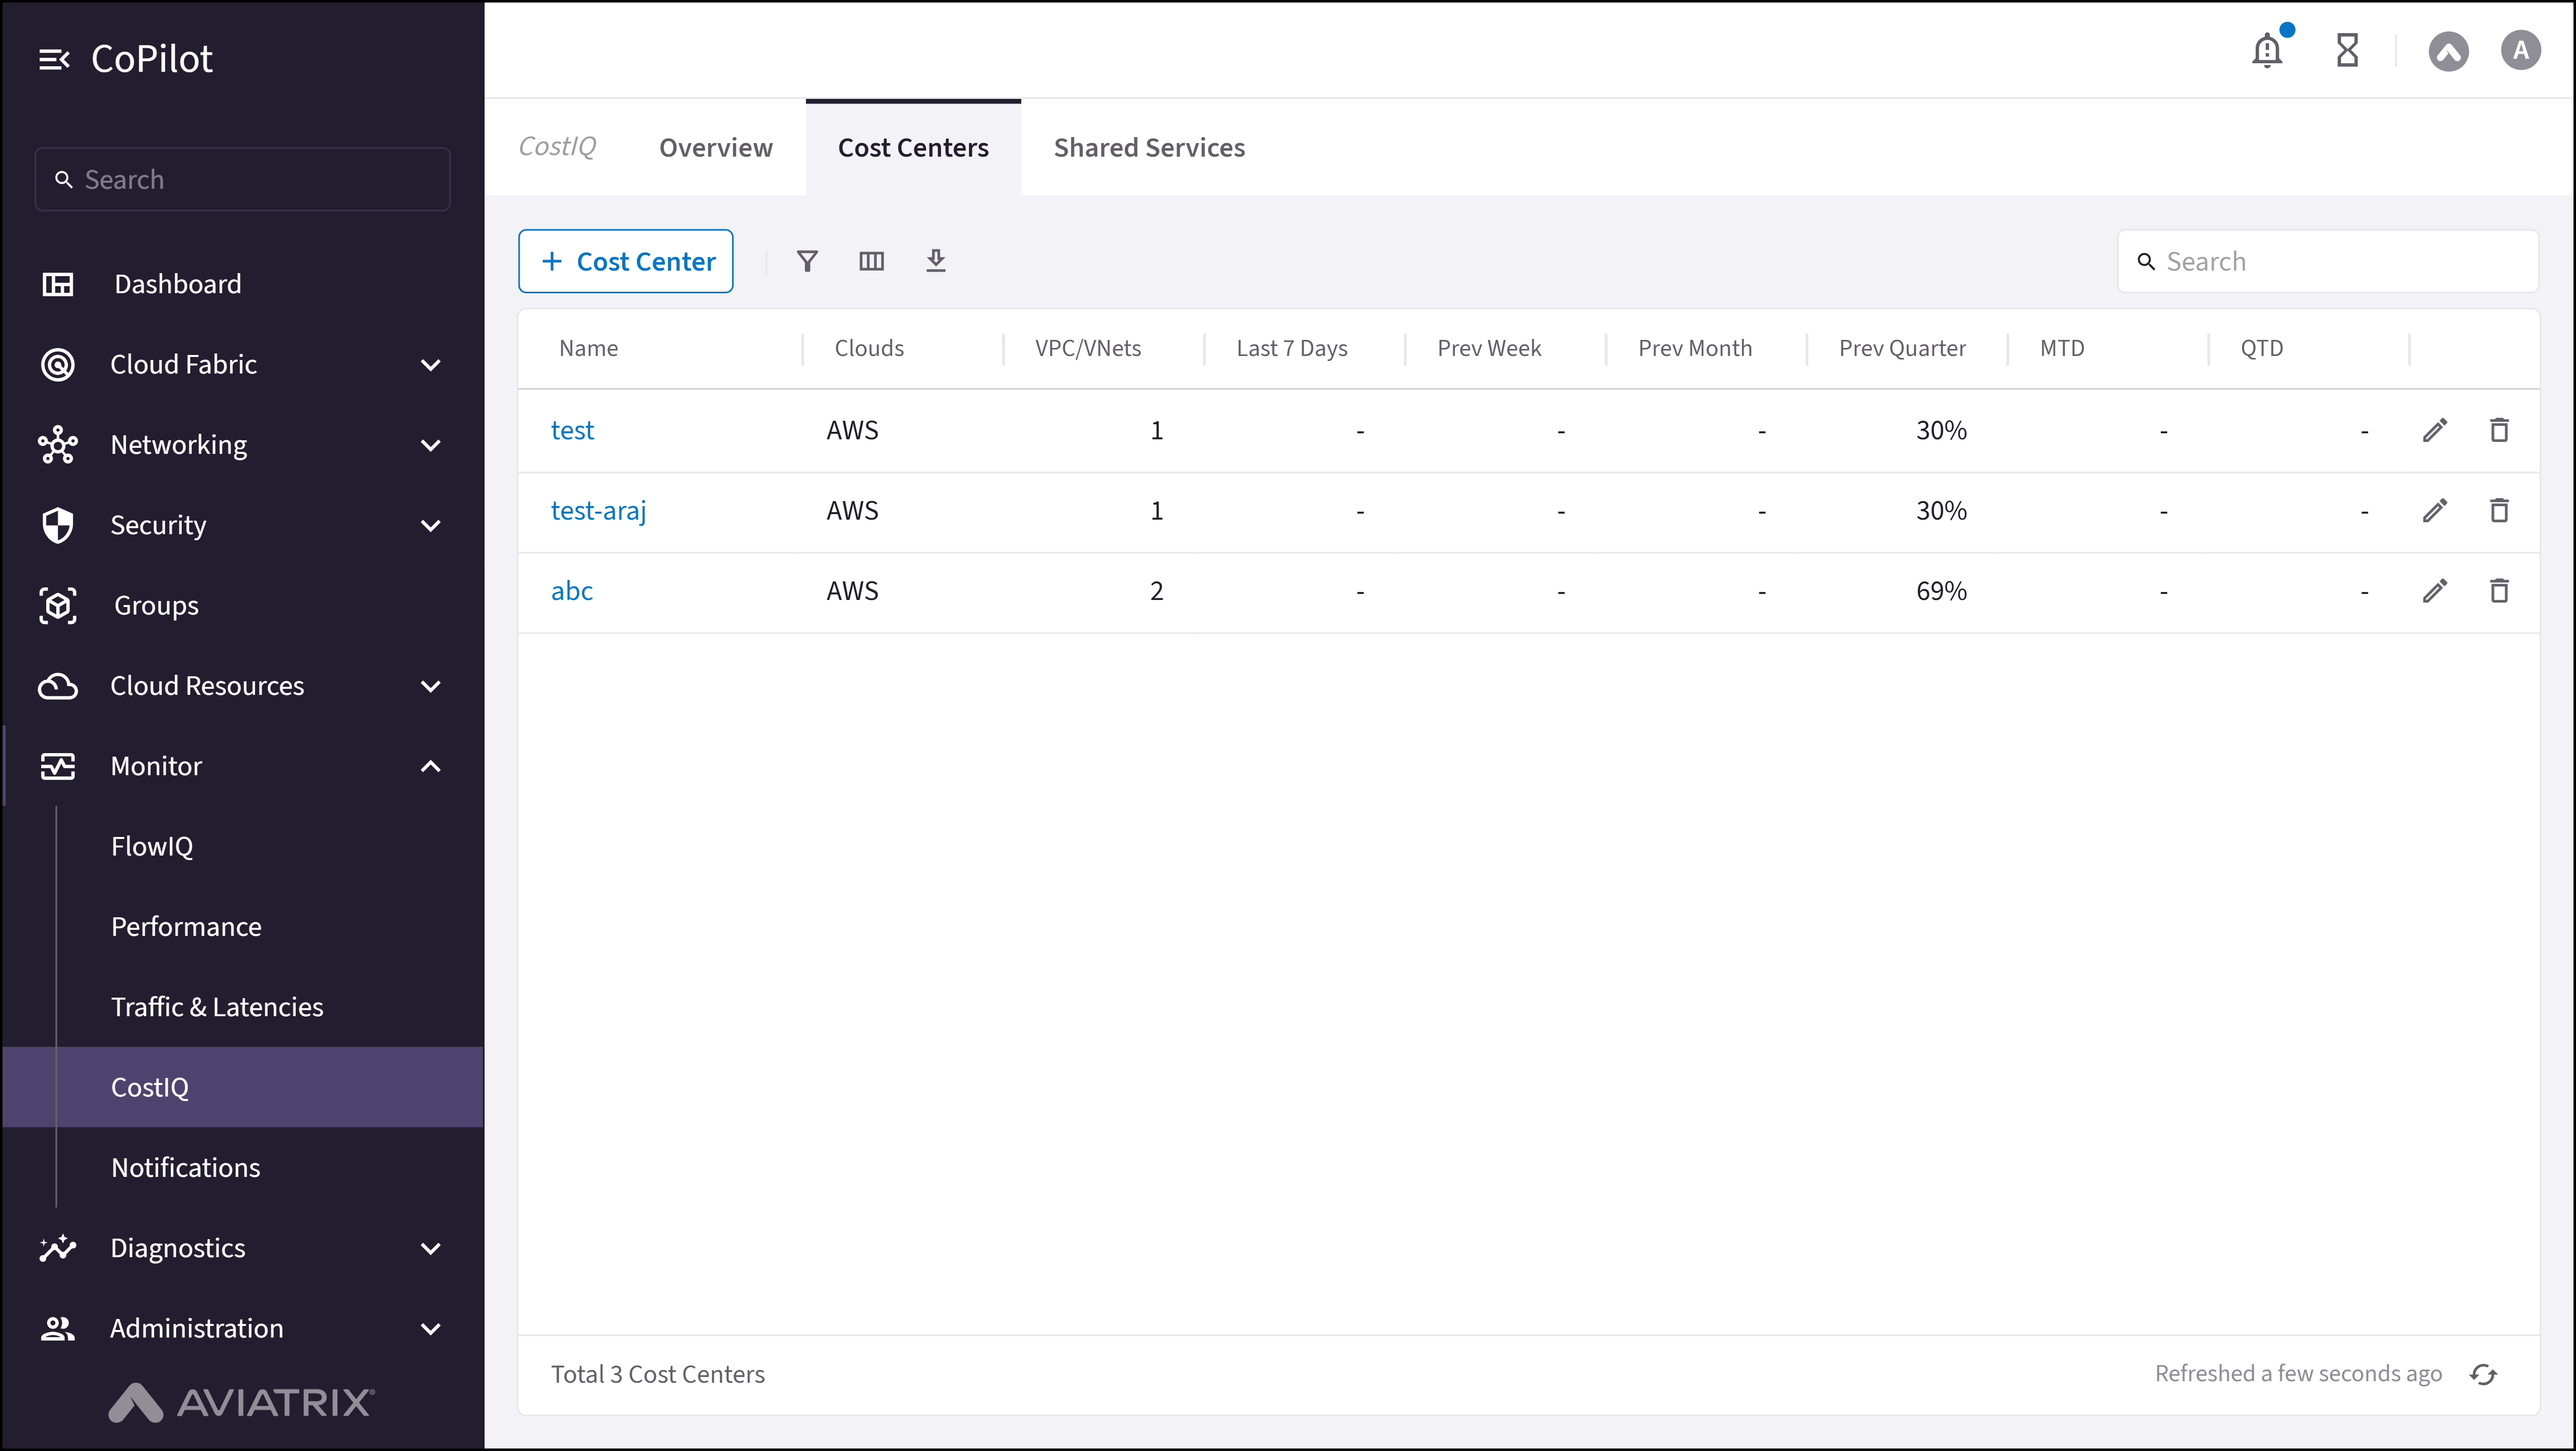Click the filter icon in table toolbar
Image resolution: width=2576 pixels, height=1451 pixels.
pyautogui.click(x=807, y=261)
